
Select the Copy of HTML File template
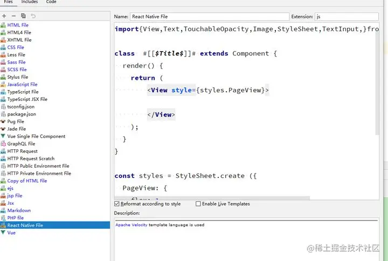pos(27,181)
